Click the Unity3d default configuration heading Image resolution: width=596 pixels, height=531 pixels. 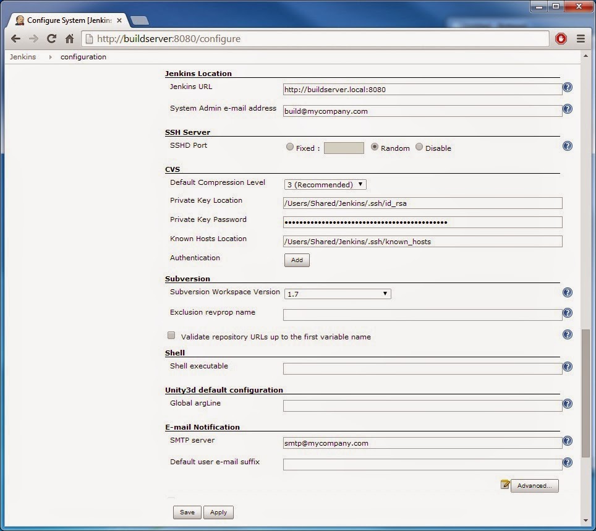point(224,390)
